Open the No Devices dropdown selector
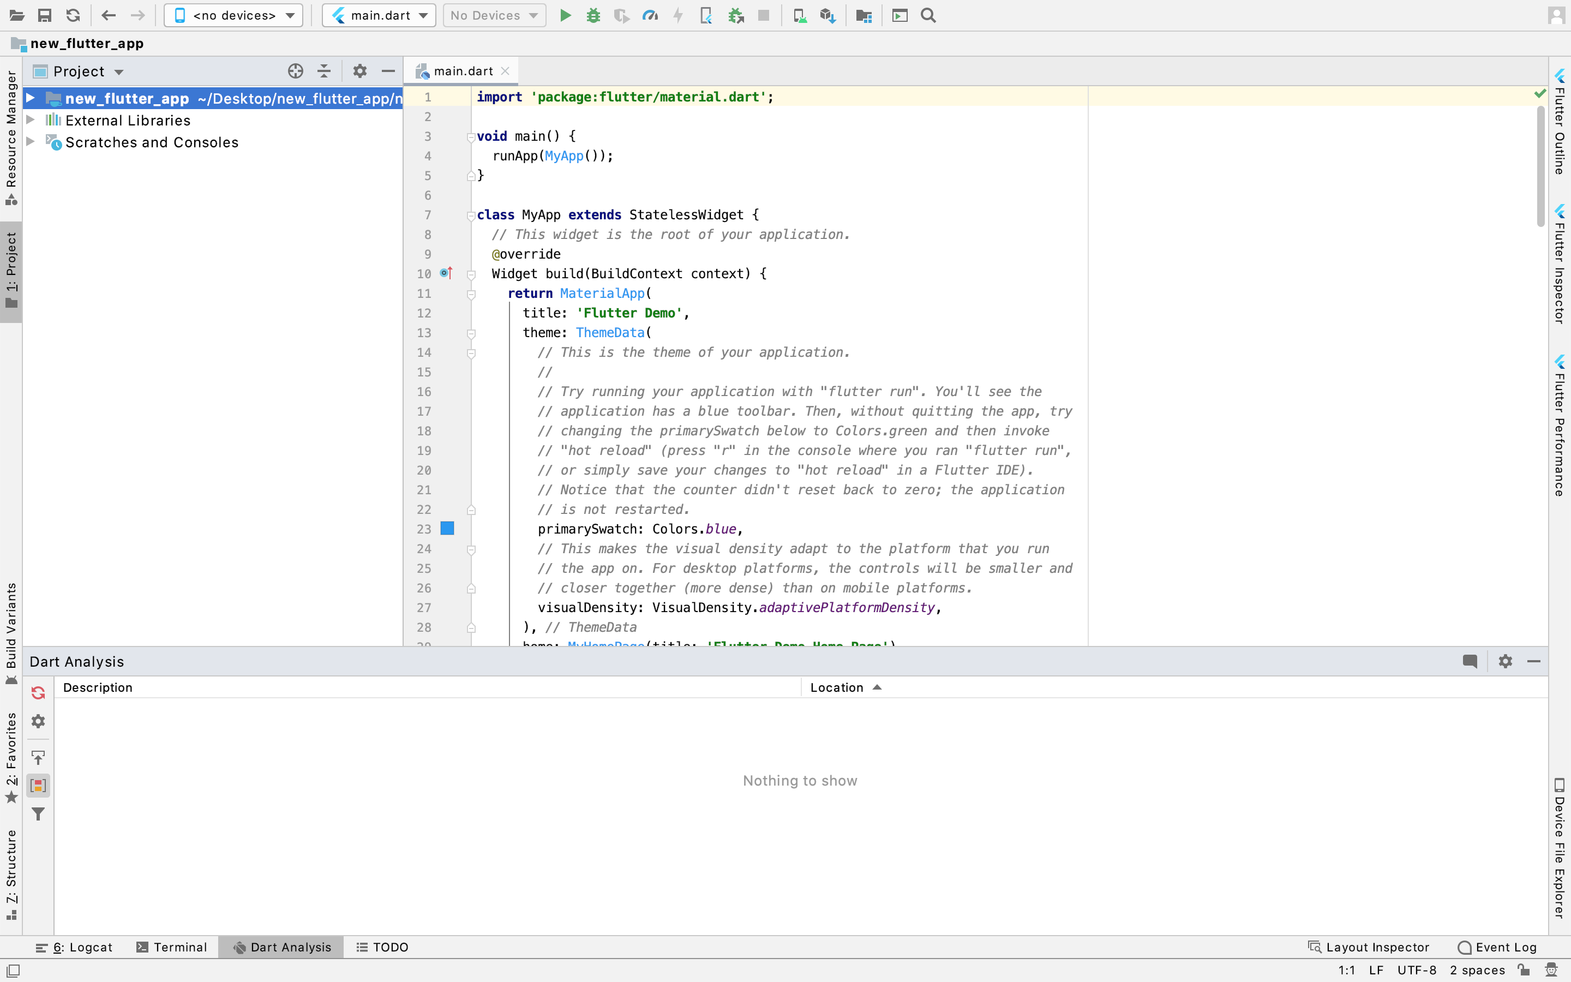 [x=493, y=16]
